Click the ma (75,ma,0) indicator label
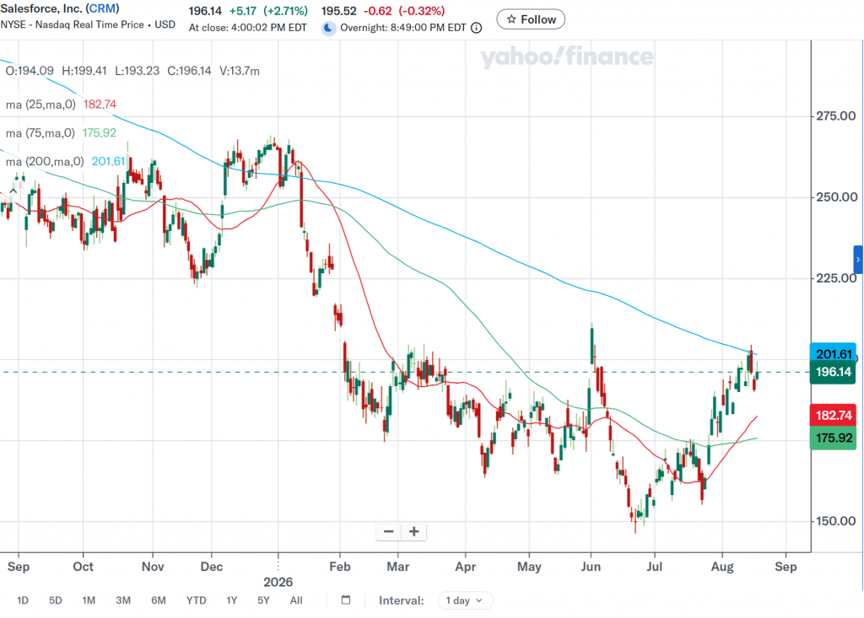This screenshot has width=864, height=618. pyautogui.click(x=40, y=132)
